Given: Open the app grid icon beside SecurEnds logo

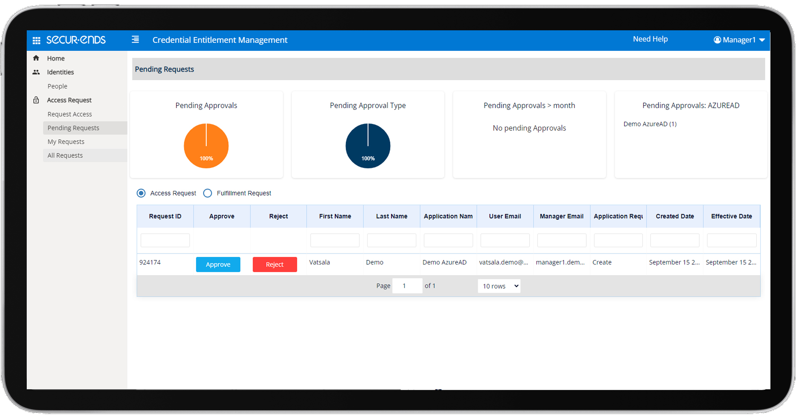Looking at the screenshot, I should (36, 40).
